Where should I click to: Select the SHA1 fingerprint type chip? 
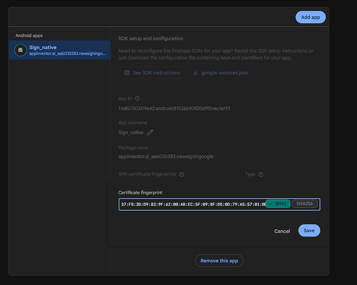[278, 204]
